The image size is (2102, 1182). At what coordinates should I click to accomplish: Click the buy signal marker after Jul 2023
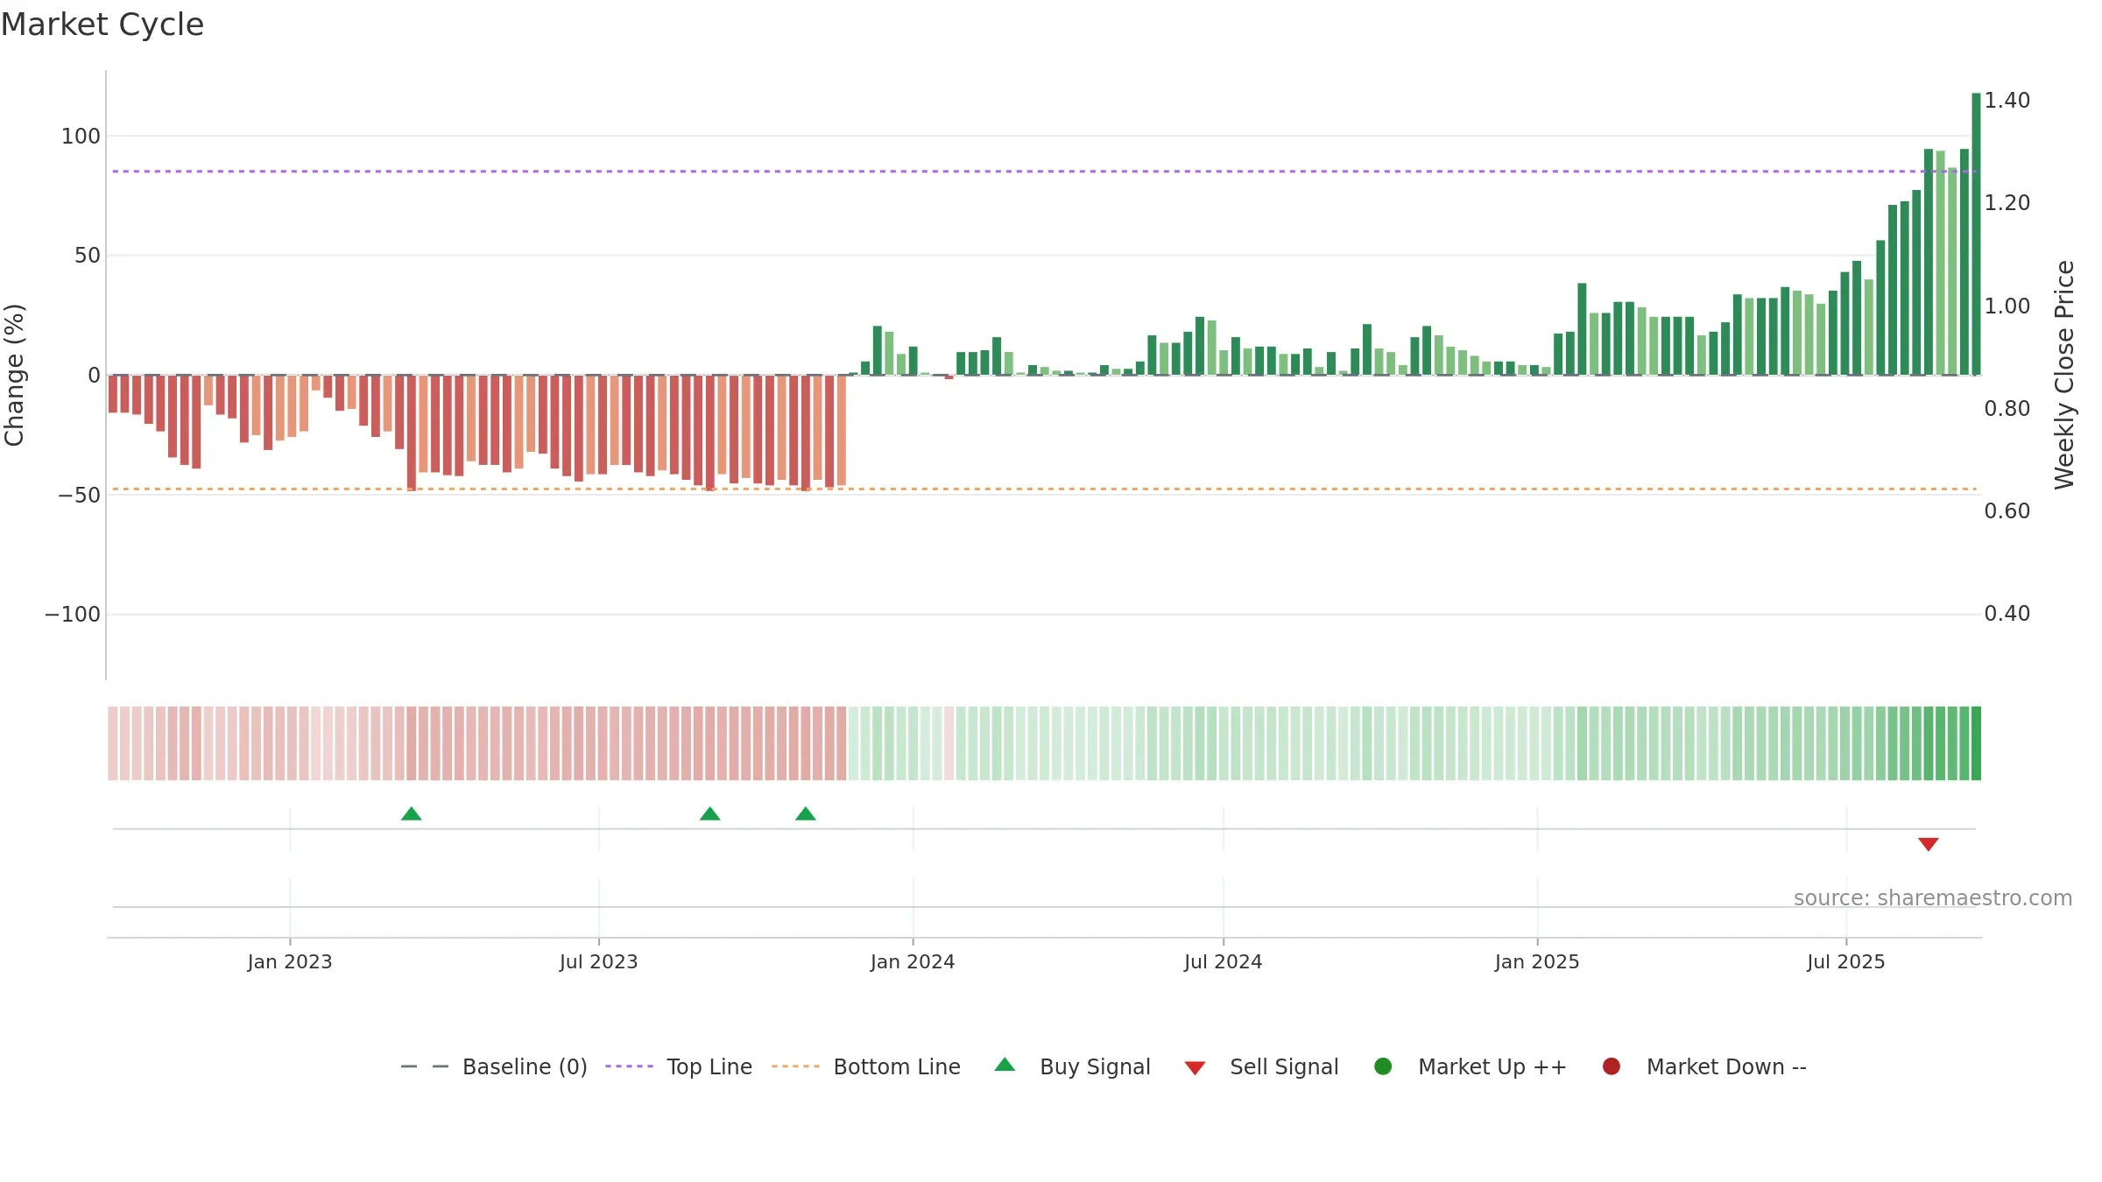[x=709, y=814]
